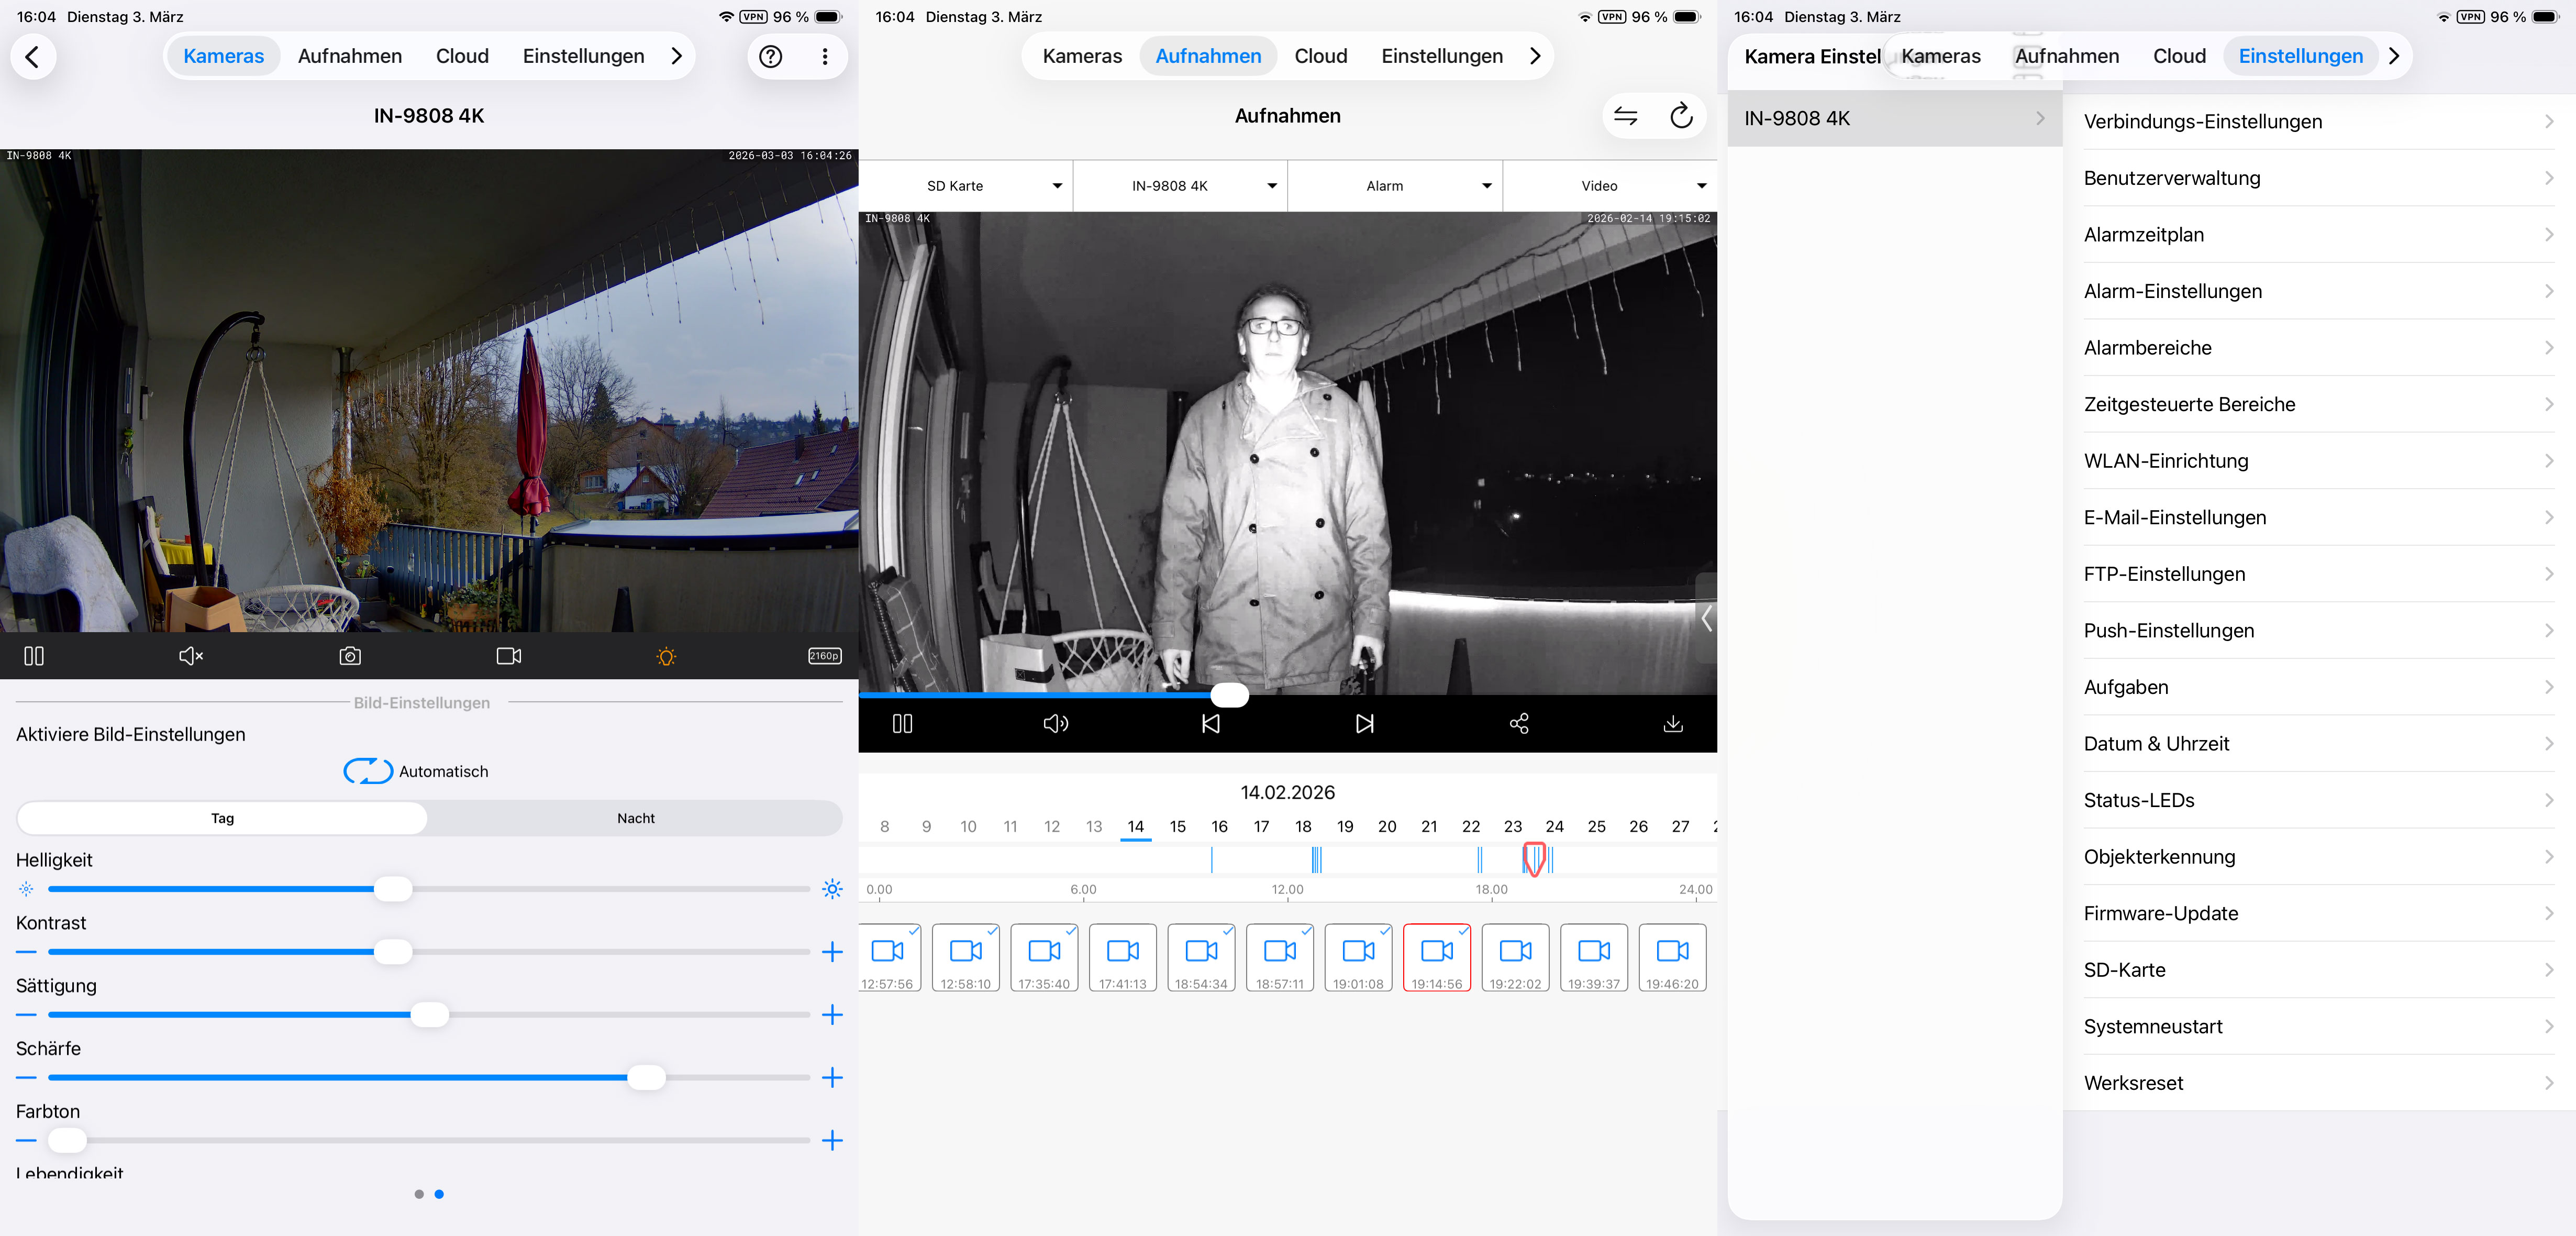Toggle the orange light bulb icon
Viewport: 2576px width, 1236px height.
[666, 656]
